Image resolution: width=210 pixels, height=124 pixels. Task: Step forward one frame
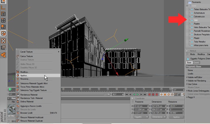click(x=141, y=94)
